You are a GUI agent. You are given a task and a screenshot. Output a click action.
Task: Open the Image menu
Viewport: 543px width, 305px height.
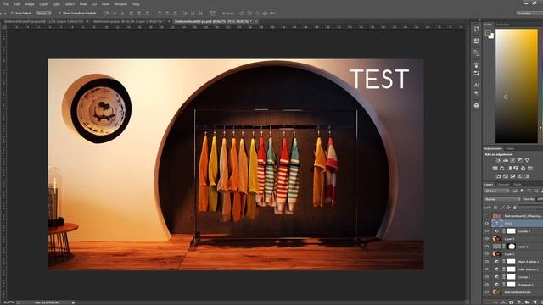point(29,4)
